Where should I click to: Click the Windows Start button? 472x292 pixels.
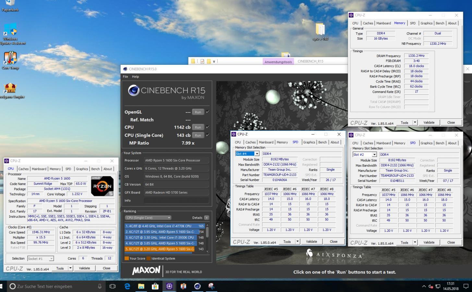[1, 286]
